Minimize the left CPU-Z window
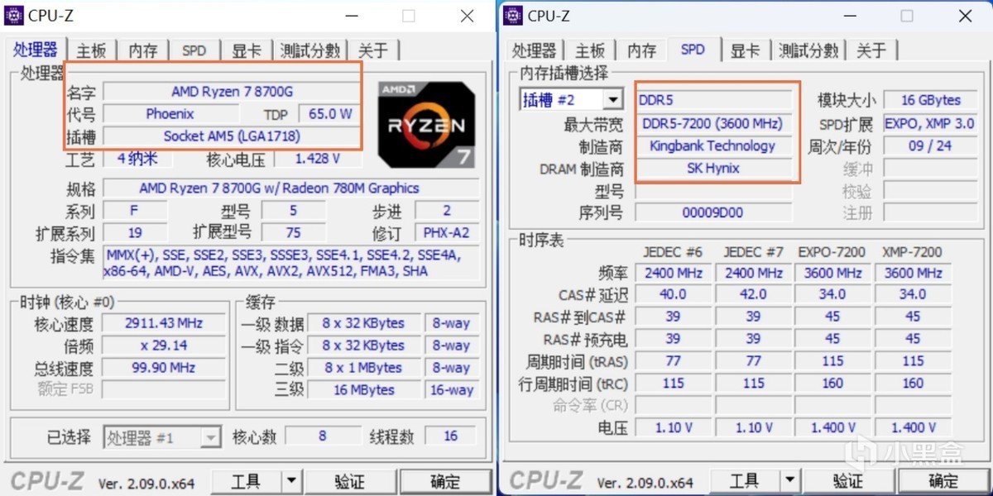Screen dimensions: 993x496 pyautogui.click(x=351, y=16)
